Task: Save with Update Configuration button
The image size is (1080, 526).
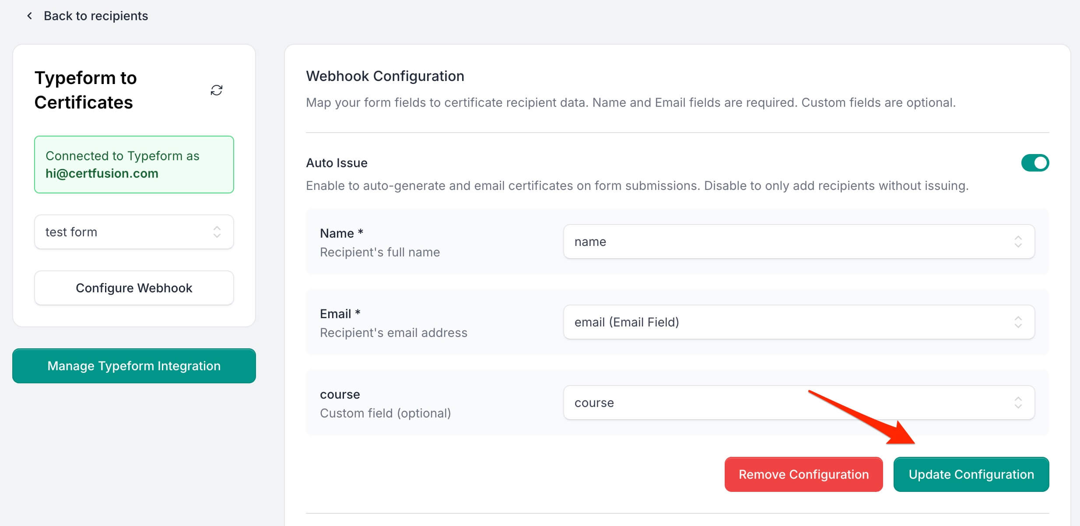Action: tap(971, 474)
